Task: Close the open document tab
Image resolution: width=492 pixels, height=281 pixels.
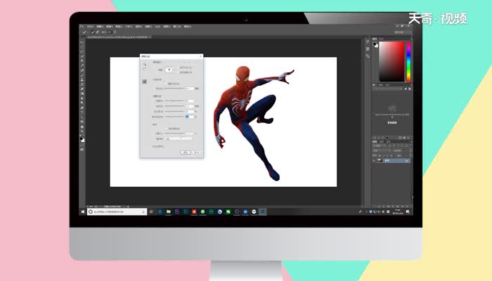Action: 150,37
